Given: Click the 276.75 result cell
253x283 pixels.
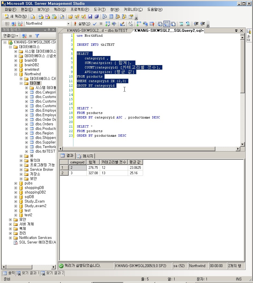Looking at the screenshot, I should pyautogui.click(x=93, y=168).
